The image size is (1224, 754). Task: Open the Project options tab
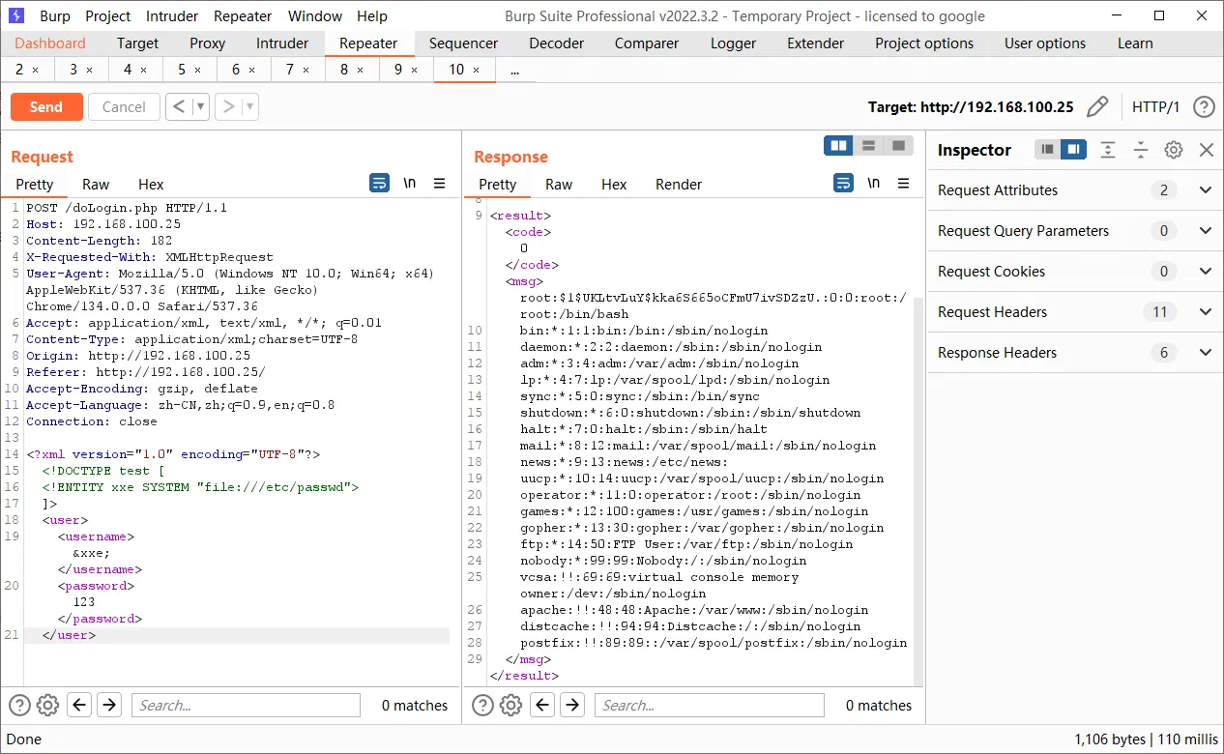coord(924,43)
